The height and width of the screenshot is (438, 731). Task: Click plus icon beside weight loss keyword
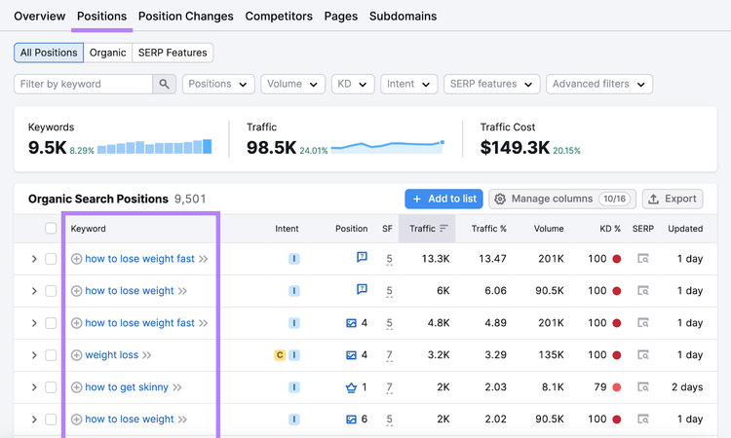tap(76, 355)
